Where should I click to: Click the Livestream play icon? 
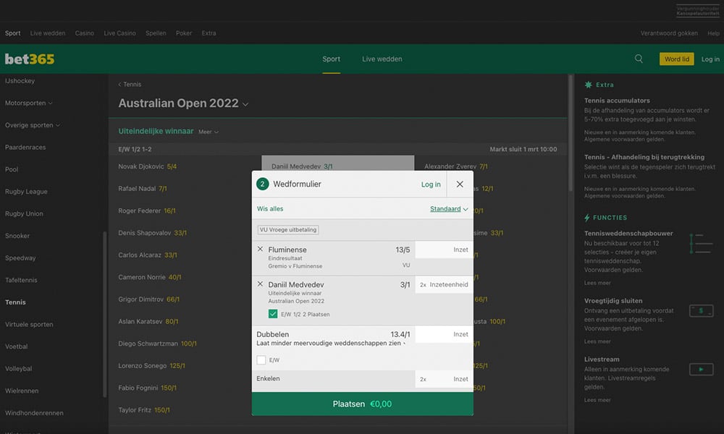click(x=701, y=370)
